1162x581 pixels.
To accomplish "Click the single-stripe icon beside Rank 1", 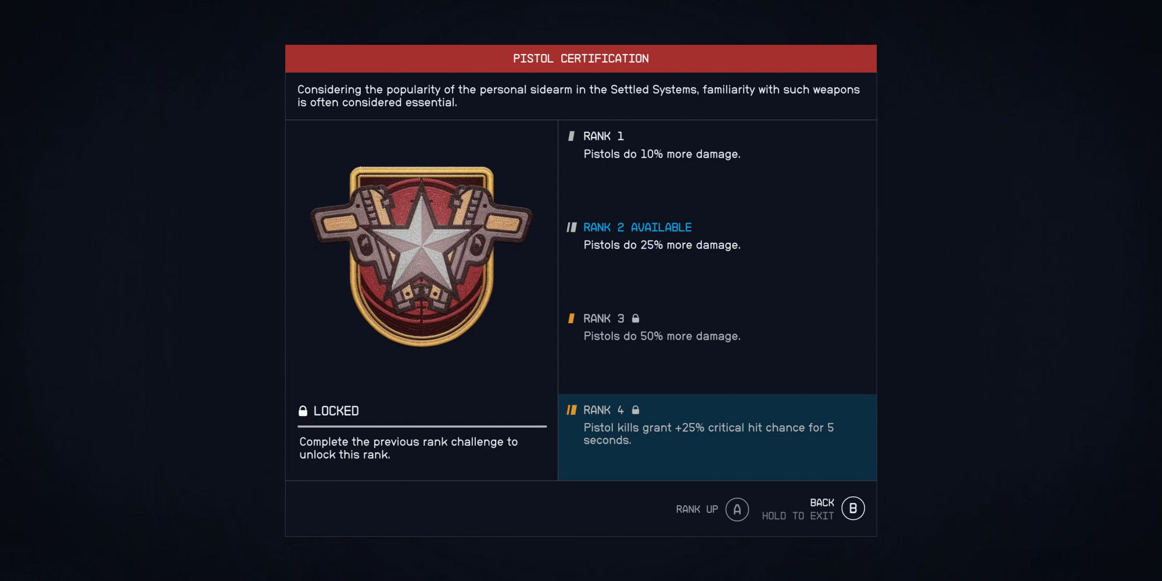I will (571, 136).
